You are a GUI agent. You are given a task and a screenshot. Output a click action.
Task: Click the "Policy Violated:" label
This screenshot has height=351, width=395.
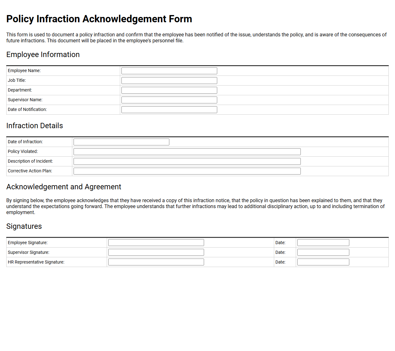tap(23, 152)
